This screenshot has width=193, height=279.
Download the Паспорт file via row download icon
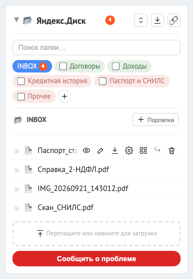(115, 151)
